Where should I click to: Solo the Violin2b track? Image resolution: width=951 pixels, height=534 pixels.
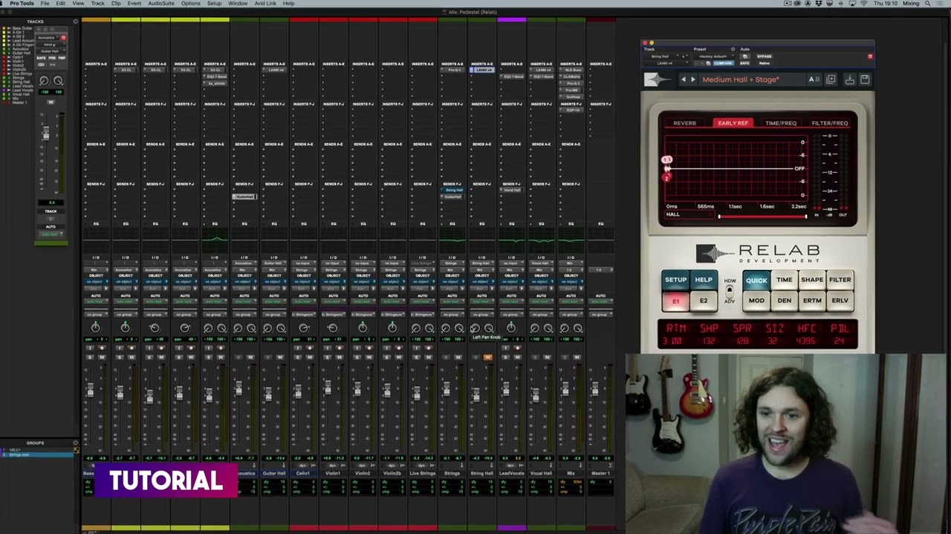[386, 357]
